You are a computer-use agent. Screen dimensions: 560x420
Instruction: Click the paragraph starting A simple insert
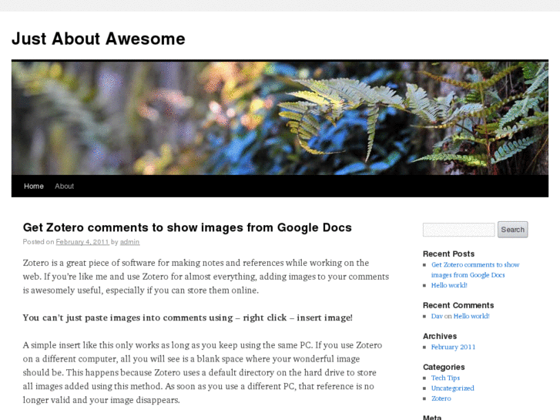click(x=203, y=372)
